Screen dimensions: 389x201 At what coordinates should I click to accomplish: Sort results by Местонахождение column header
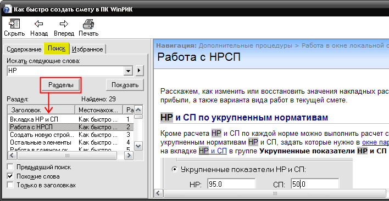(x=99, y=110)
